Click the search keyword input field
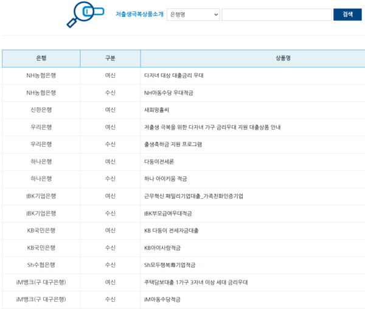This screenshot has width=365, height=309. pos(277,15)
